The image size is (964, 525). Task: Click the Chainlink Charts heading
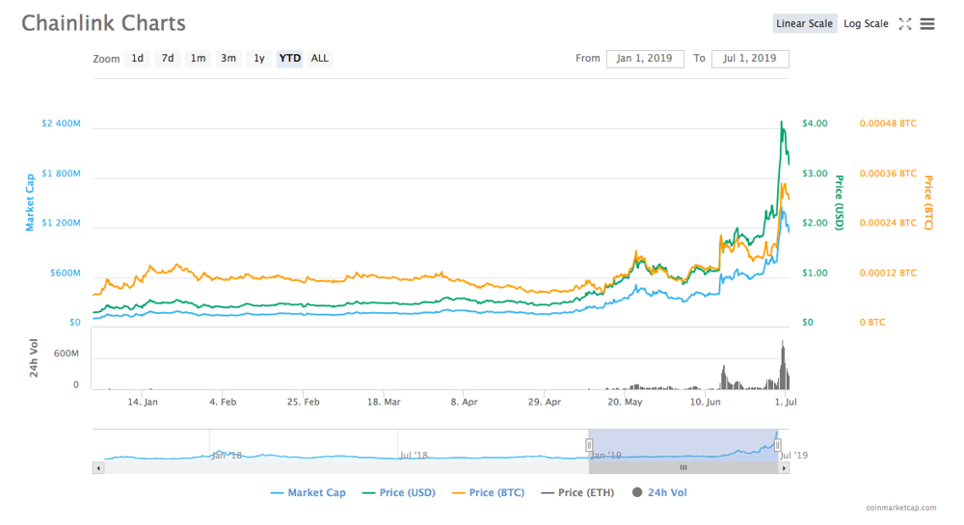click(103, 23)
